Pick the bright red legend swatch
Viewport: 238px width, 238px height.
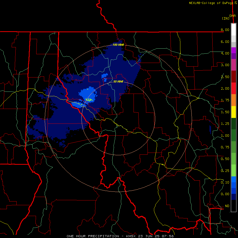234,88
